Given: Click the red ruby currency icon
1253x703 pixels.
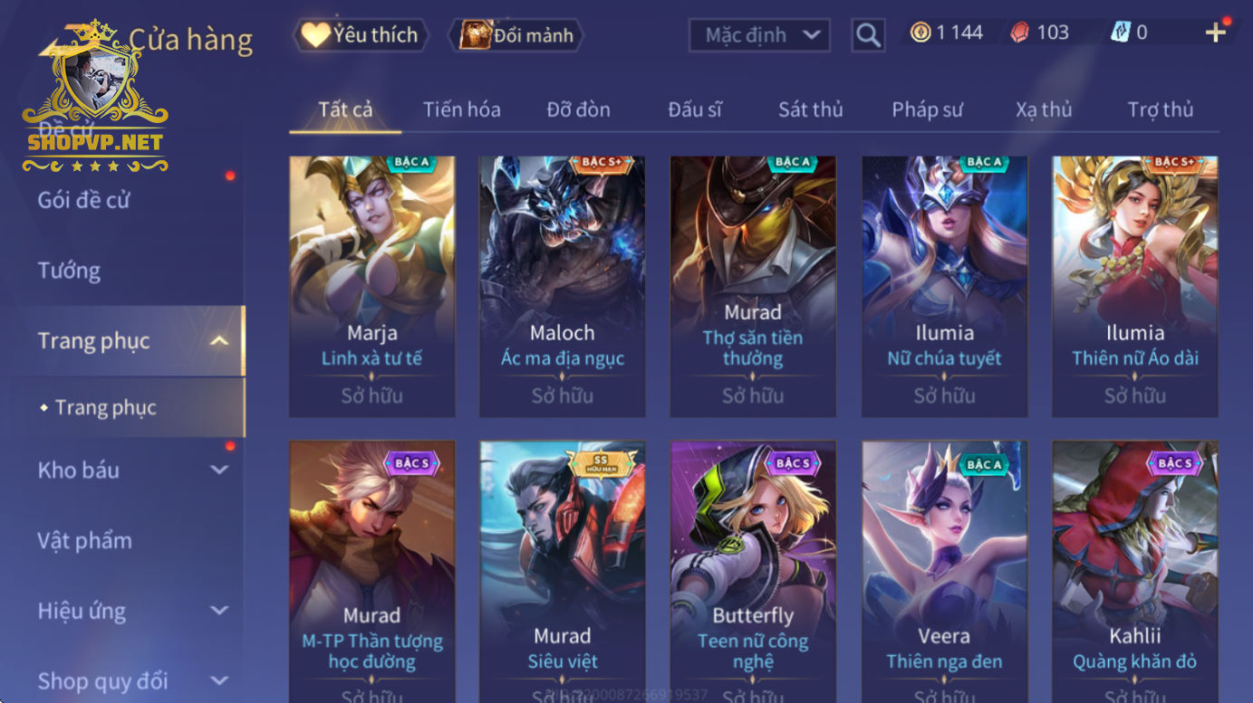Looking at the screenshot, I should [x=1019, y=33].
